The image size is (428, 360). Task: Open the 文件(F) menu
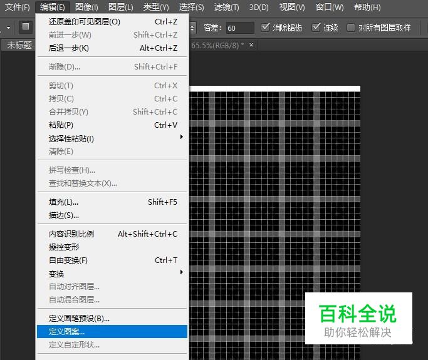(x=17, y=7)
